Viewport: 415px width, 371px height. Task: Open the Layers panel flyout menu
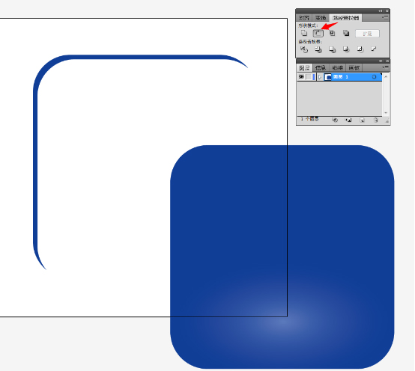[x=385, y=67]
